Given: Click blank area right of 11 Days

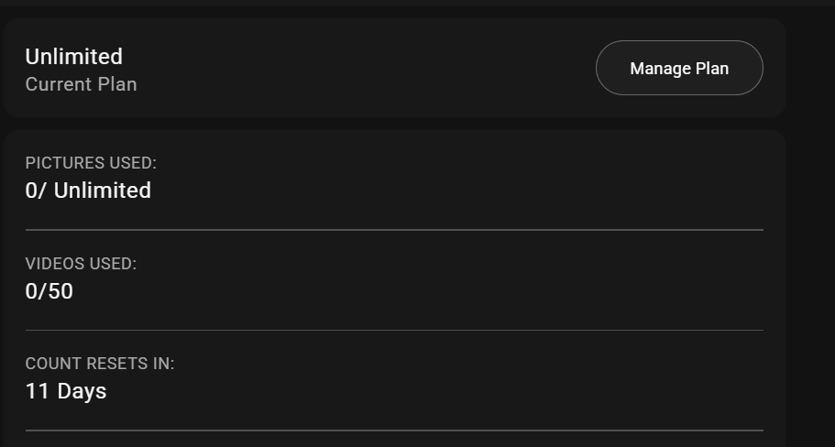Looking at the screenshot, I should [x=412, y=391].
